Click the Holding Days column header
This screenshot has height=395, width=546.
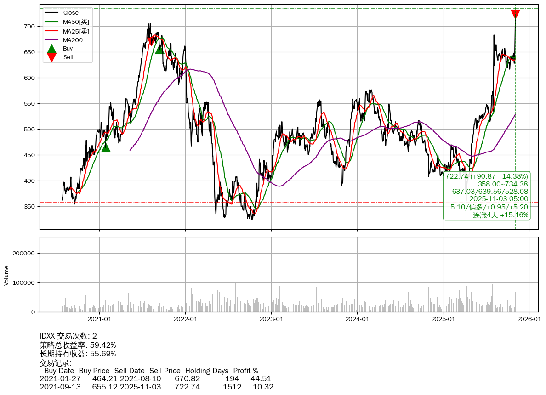click(x=207, y=371)
